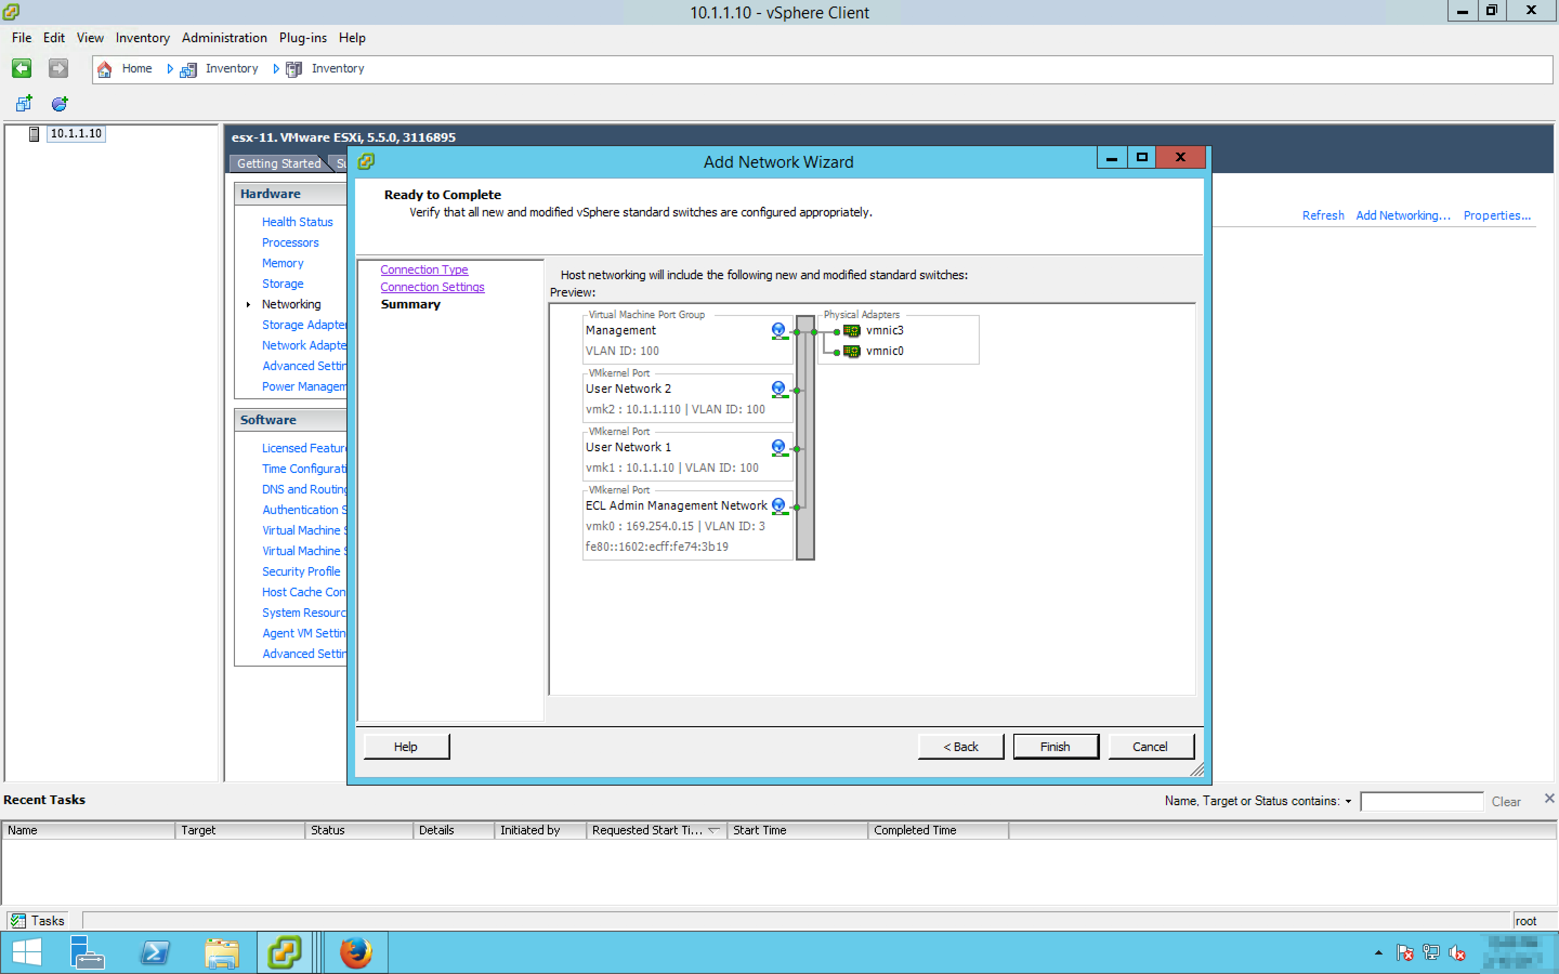This screenshot has height=974, width=1559.
Task: Open PowerShell from the taskbar
Action: coord(155,952)
